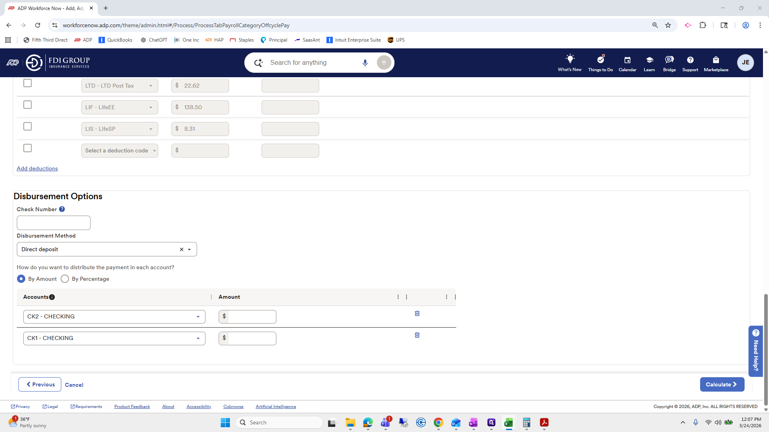769x432 pixels.
Task: Open the Bridge icon
Action: click(x=669, y=60)
